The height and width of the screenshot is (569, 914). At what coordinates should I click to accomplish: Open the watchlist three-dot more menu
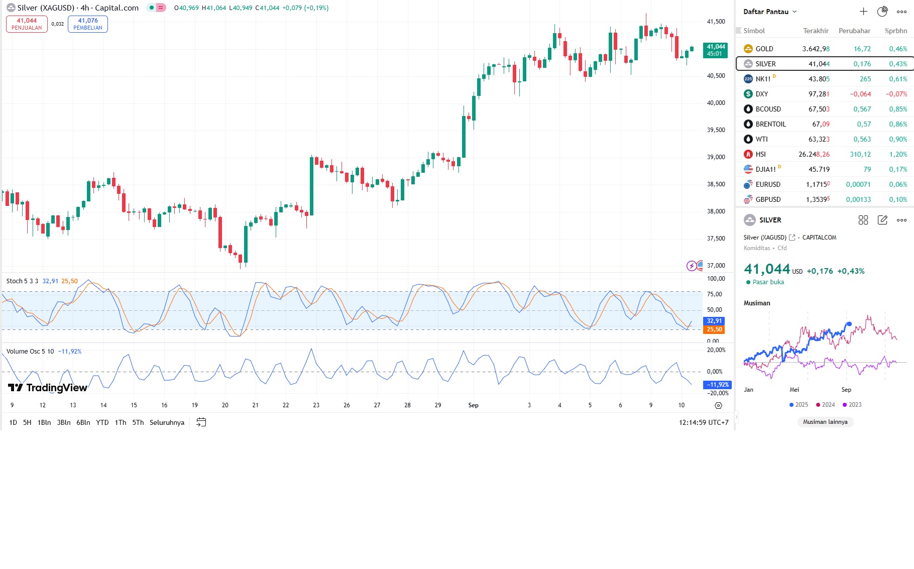pyautogui.click(x=902, y=12)
